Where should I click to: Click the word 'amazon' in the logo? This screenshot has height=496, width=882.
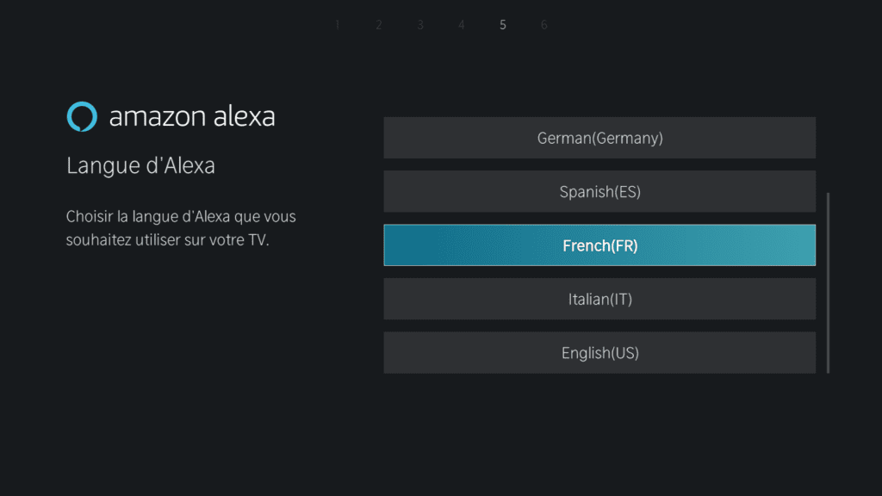[152, 117]
